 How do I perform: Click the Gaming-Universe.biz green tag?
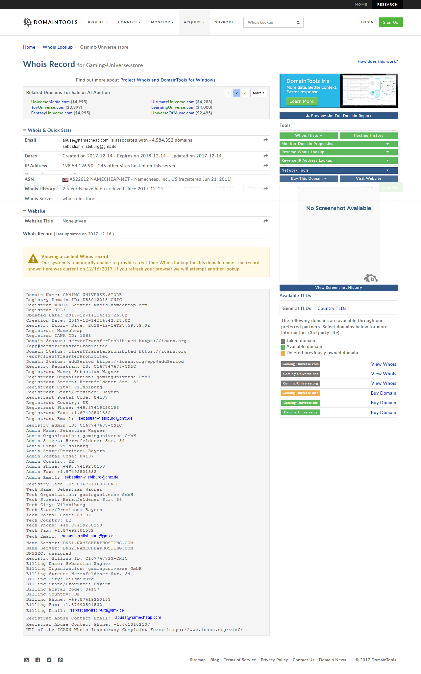(x=301, y=403)
